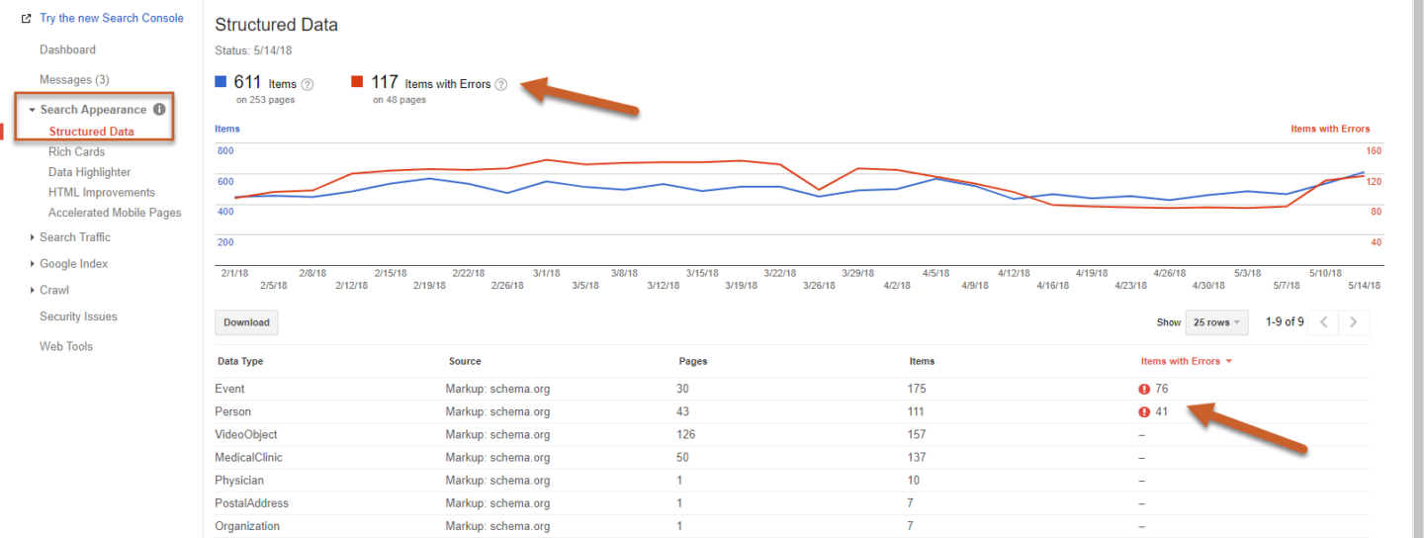The image size is (1424, 538).
Task: Sort by Items with Errors column header
Action: coord(1181,362)
